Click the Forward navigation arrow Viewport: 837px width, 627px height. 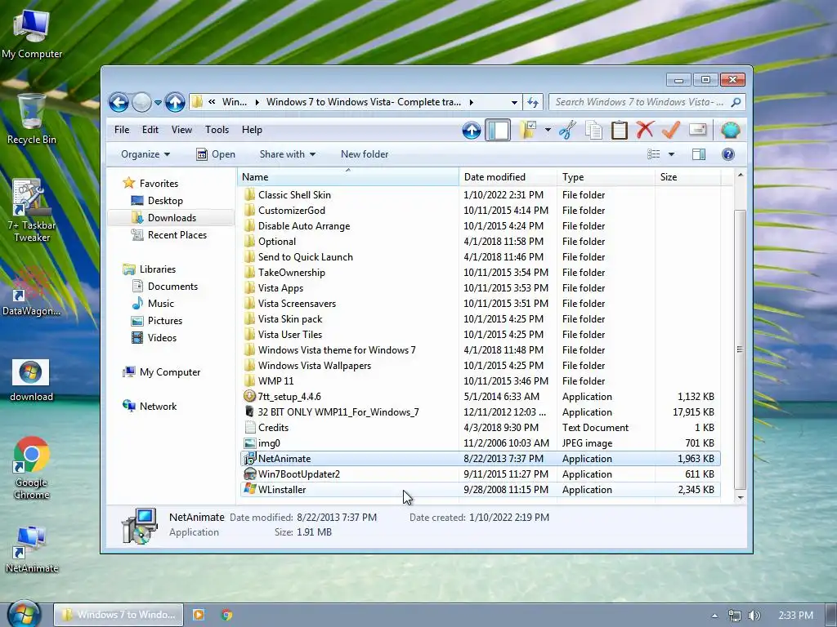tap(141, 102)
